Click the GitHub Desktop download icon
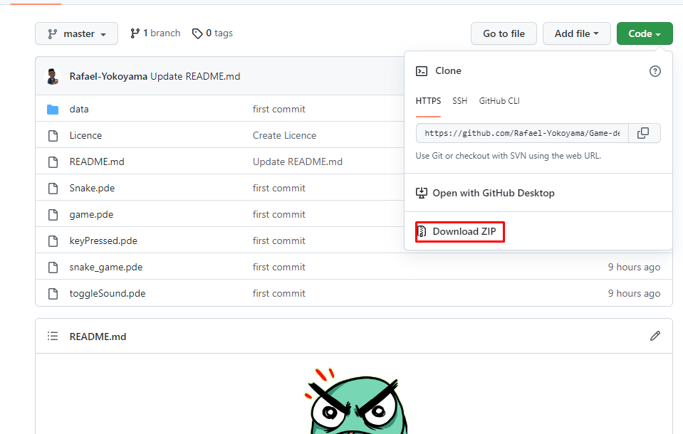683x434 pixels. [x=421, y=193]
